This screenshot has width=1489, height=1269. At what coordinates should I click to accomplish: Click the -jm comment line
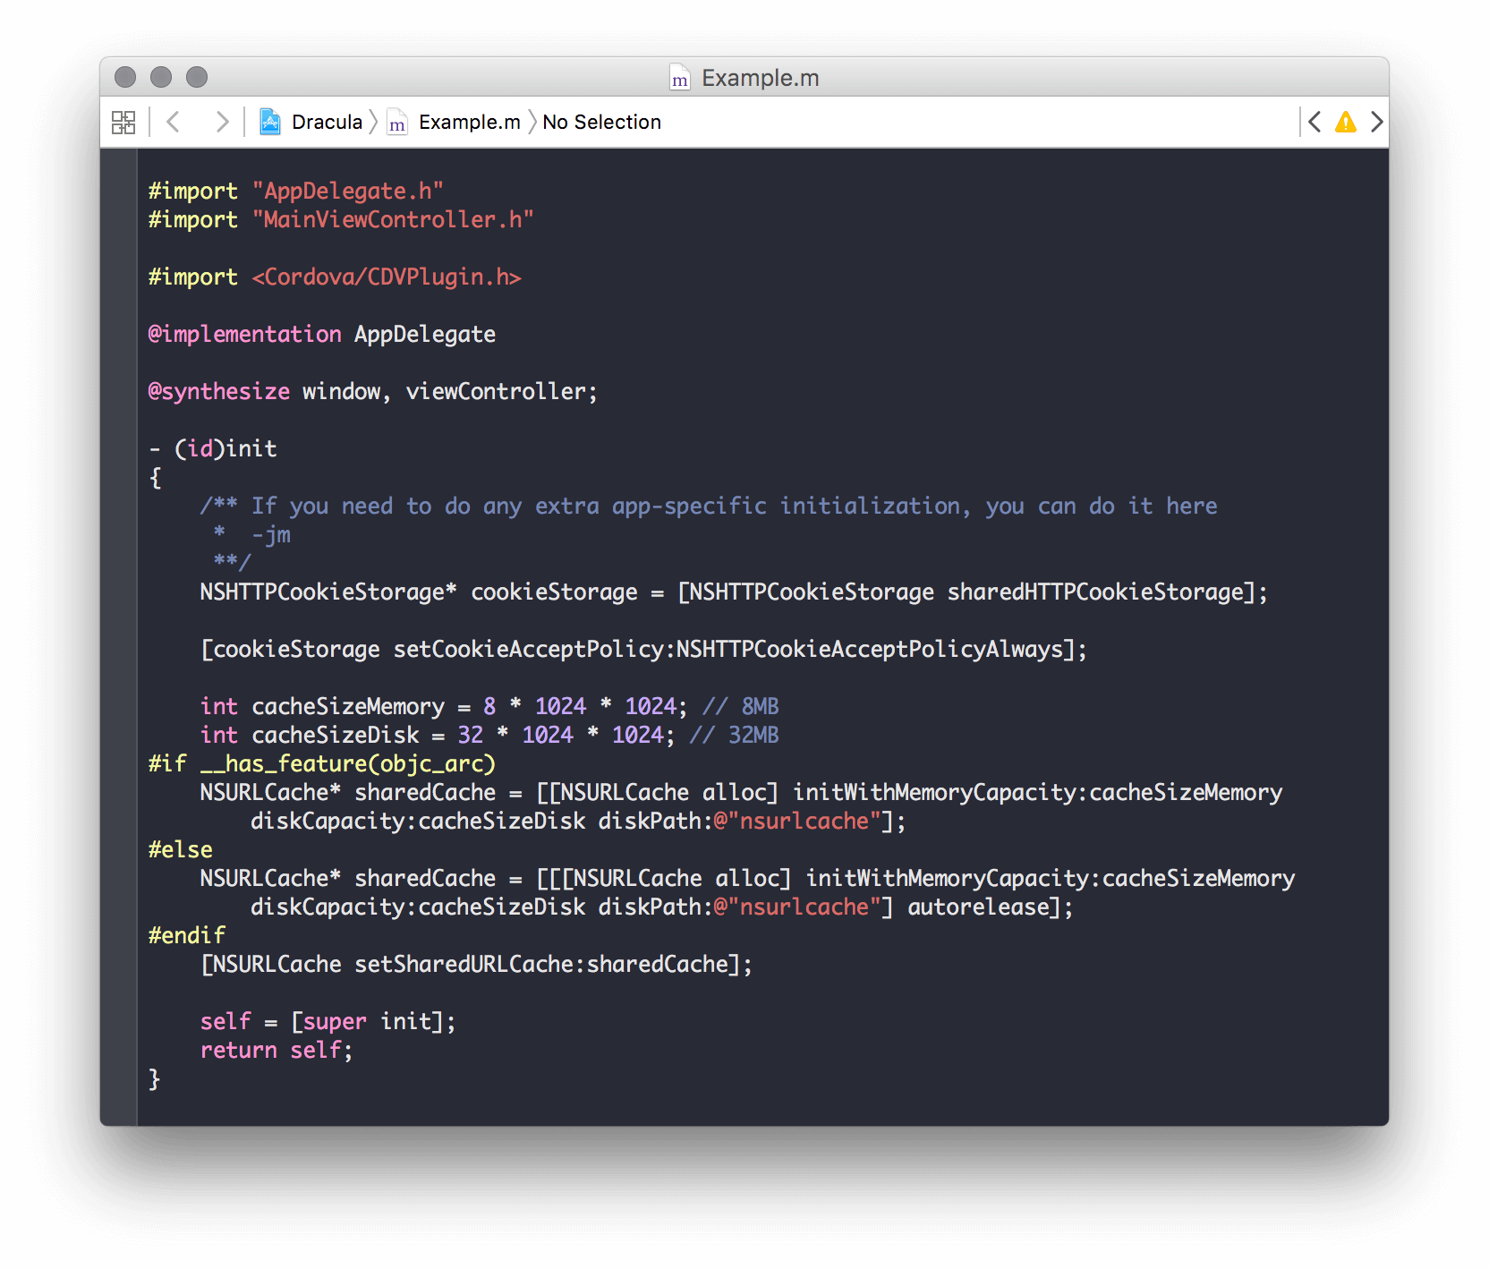click(270, 535)
